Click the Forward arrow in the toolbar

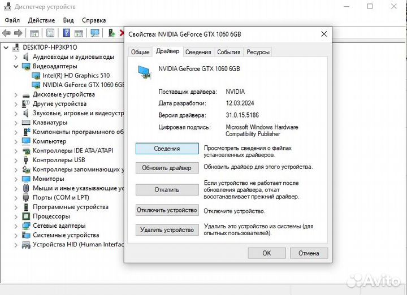(18, 33)
